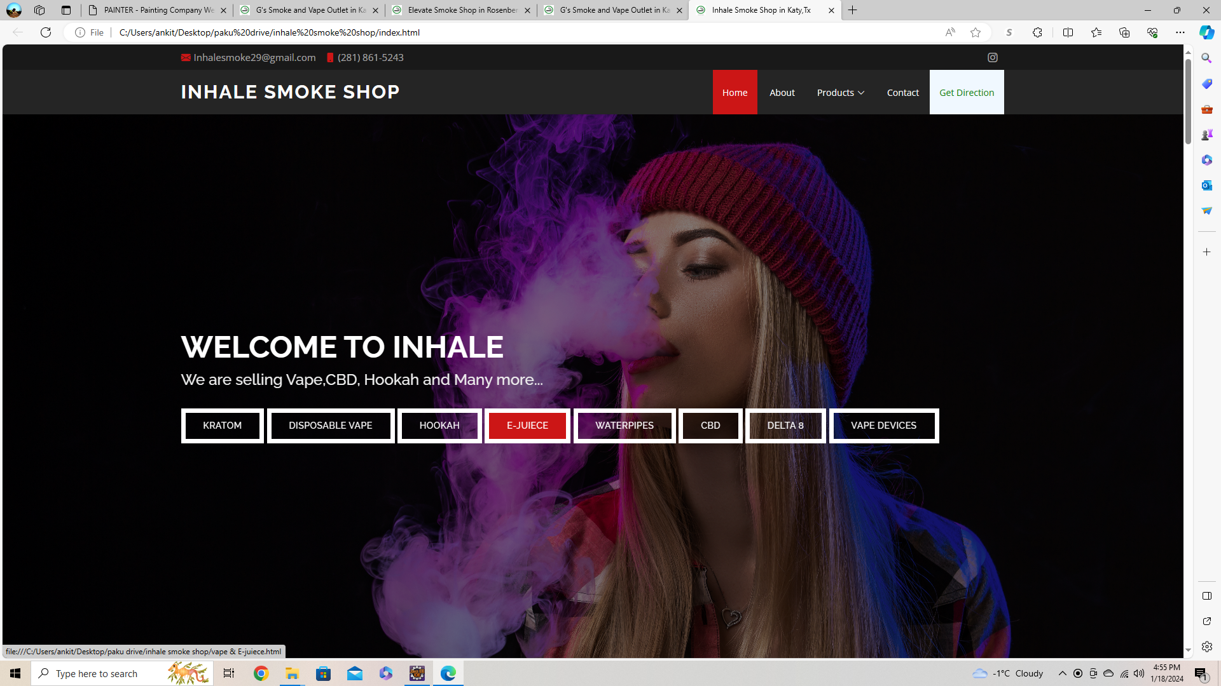Show hidden system tray icons chevron
1221x686 pixels.
tap(1062, 673)
